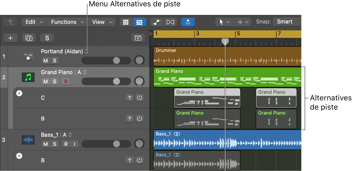The height and width of the screenshot is (171, 357).
Task: Open track alternatives menu on Portland (Aidan)
Action: [x=87, y=51]
